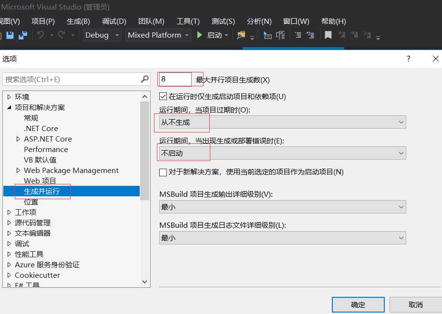Open the redo history dropdown arrow

click(x=73, y=35)
